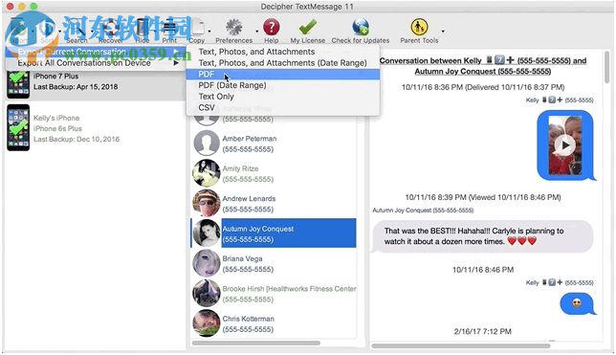Open Chris Kotterman conversation
616x355 pixels.
pos(274,323)
